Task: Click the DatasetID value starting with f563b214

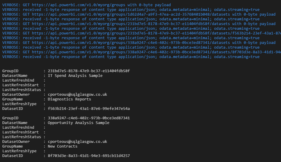Action: [89, 109]
